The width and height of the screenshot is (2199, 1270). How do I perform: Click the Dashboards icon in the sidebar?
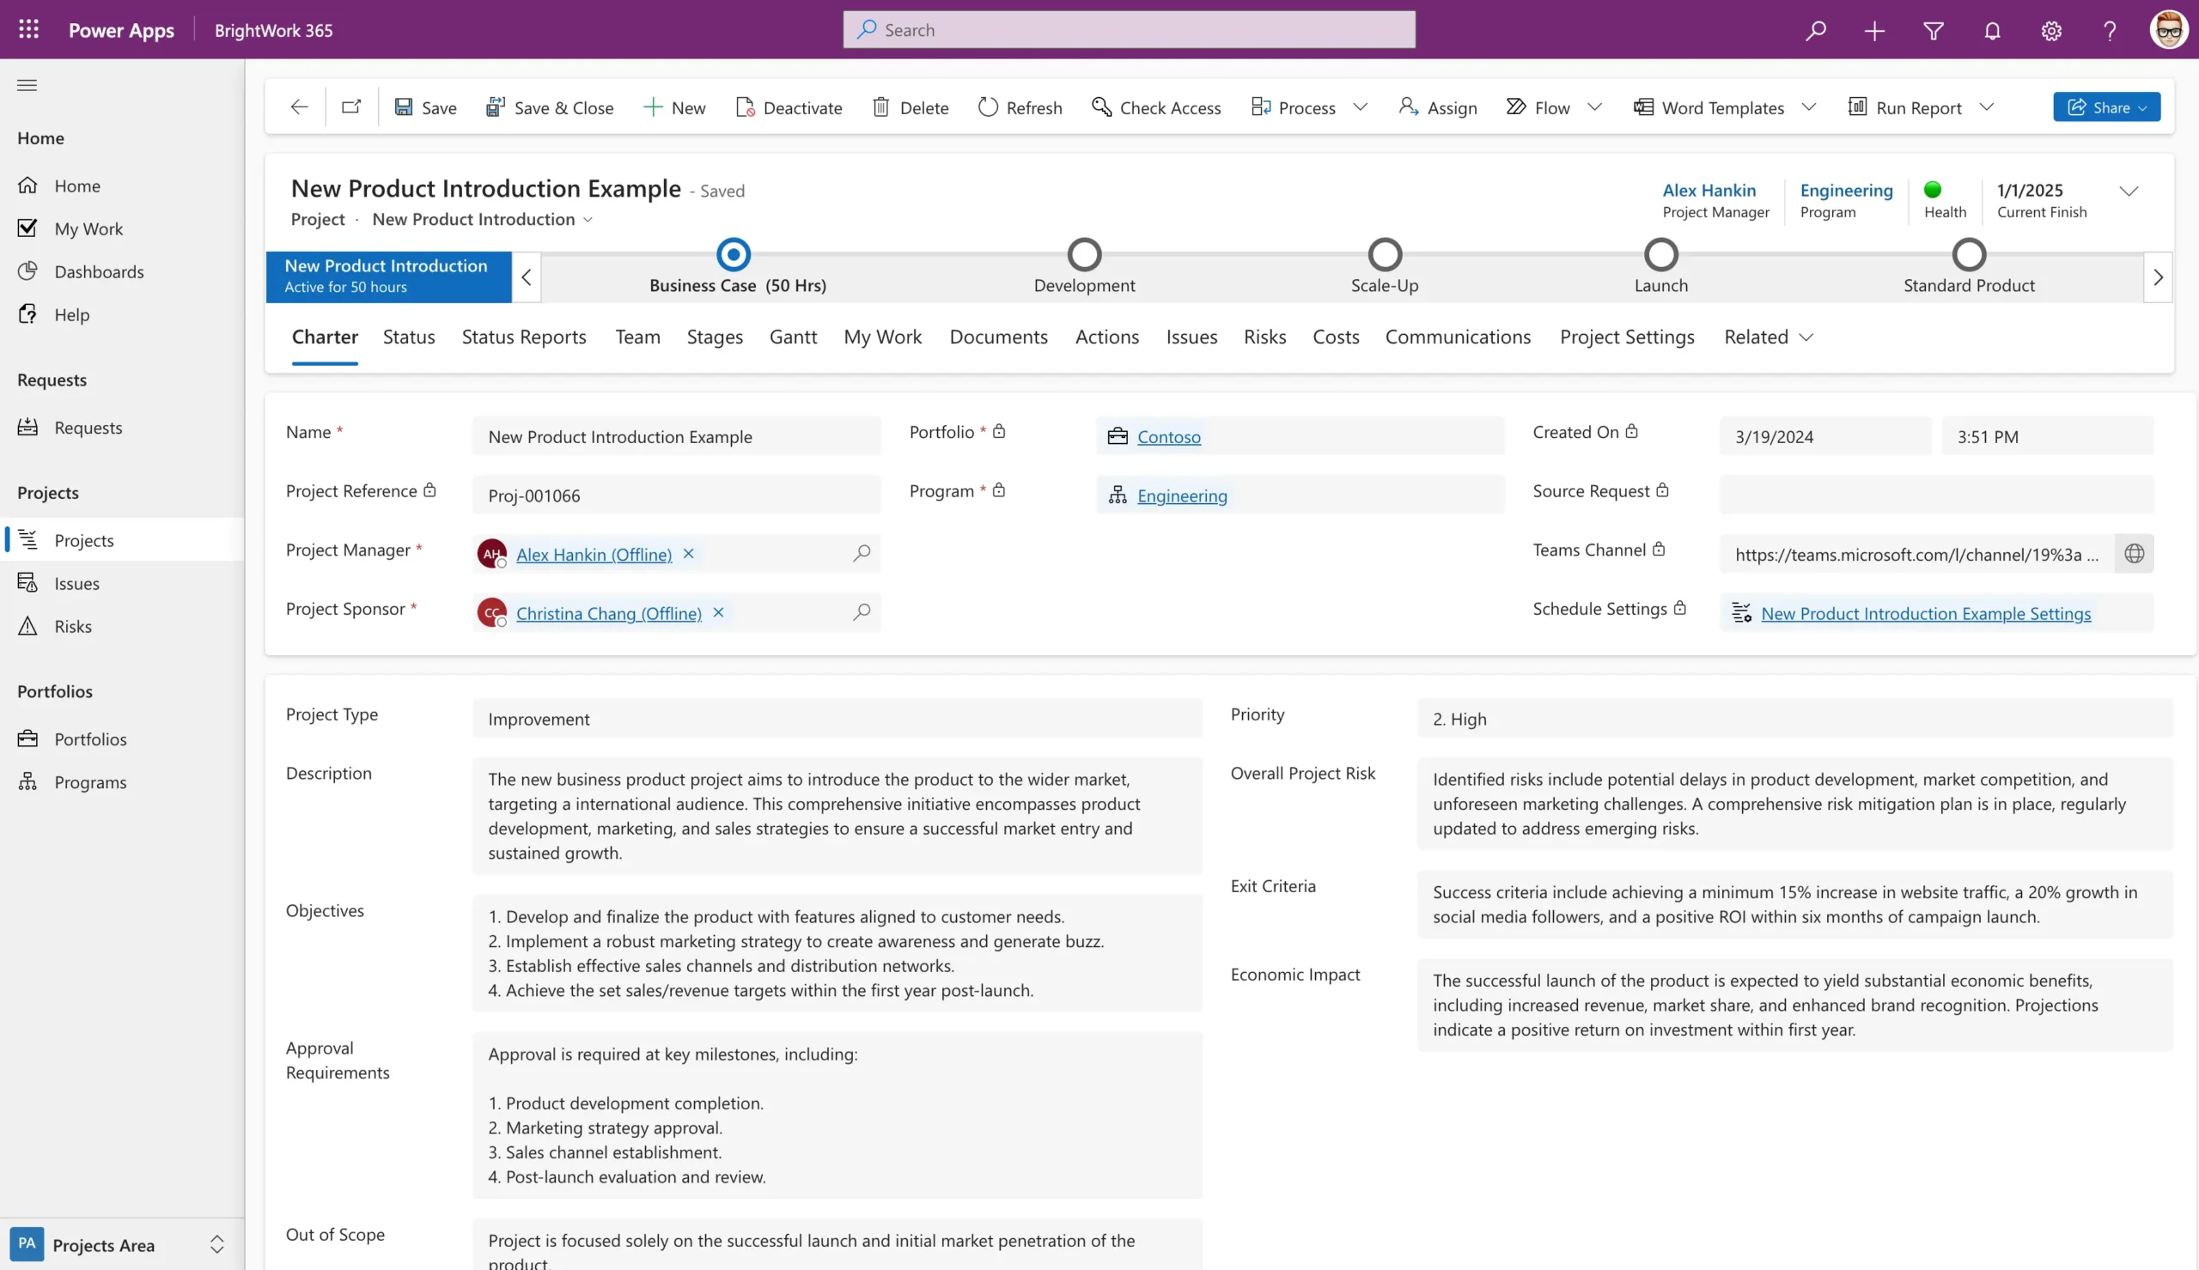tap(27, 271)
